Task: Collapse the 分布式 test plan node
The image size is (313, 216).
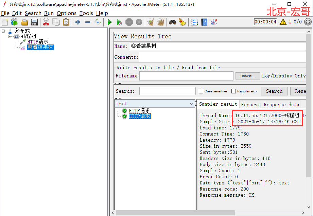Action: [3, 31]
